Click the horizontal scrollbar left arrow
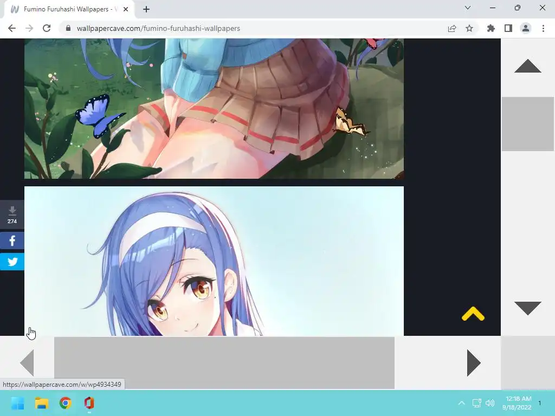The height and width of the screenshot is (416, 555). 27,363
